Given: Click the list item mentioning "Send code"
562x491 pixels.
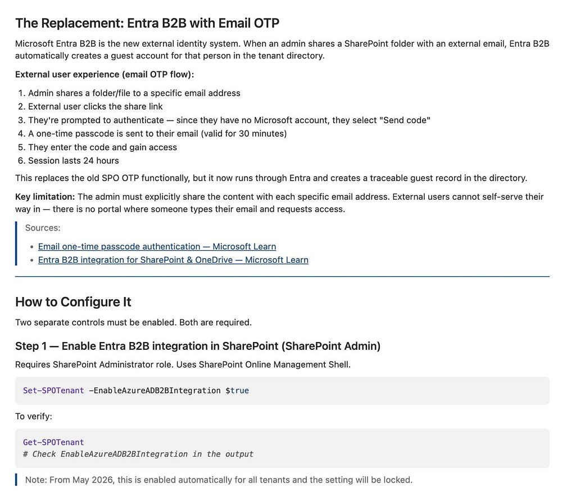Looking at the screenshot, I should click(229, 120).
